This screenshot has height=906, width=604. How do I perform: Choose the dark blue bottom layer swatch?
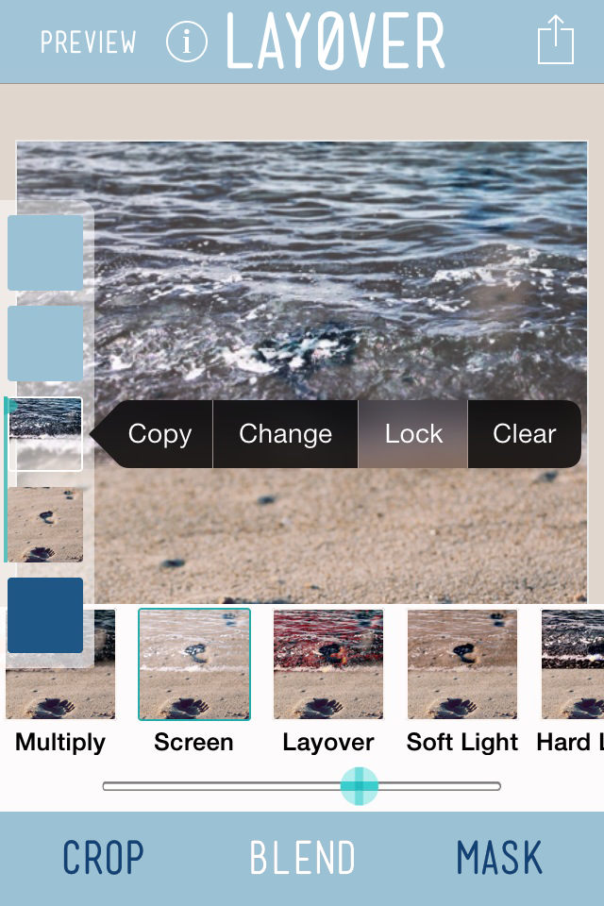coord(45,614)
